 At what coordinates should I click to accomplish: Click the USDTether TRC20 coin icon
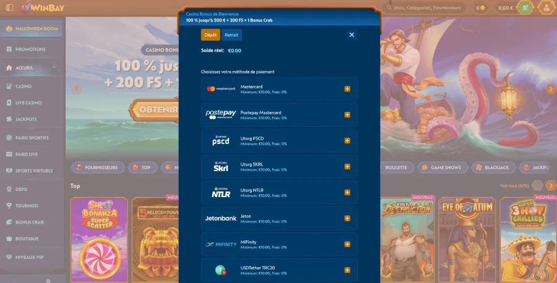(x=220, y=270)
